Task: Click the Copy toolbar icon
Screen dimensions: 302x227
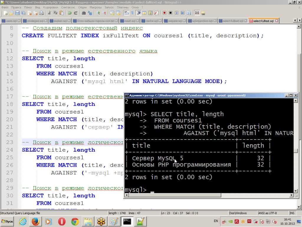Action: click(x=55, y=13)
